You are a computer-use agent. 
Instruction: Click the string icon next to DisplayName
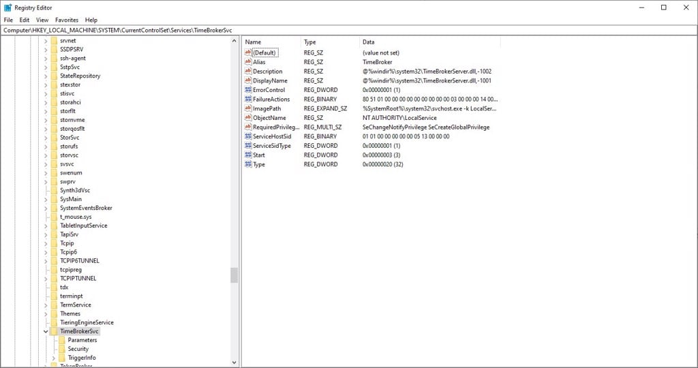click(x=248, y=80)
